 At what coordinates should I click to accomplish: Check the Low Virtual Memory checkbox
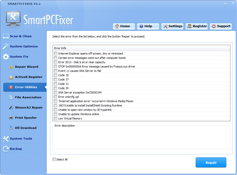(x=55, y=118)
